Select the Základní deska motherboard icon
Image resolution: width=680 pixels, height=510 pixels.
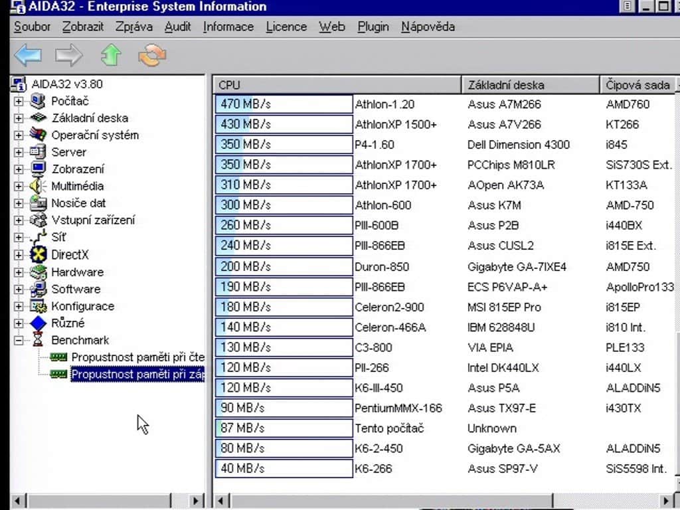click(x=38, y=118)
